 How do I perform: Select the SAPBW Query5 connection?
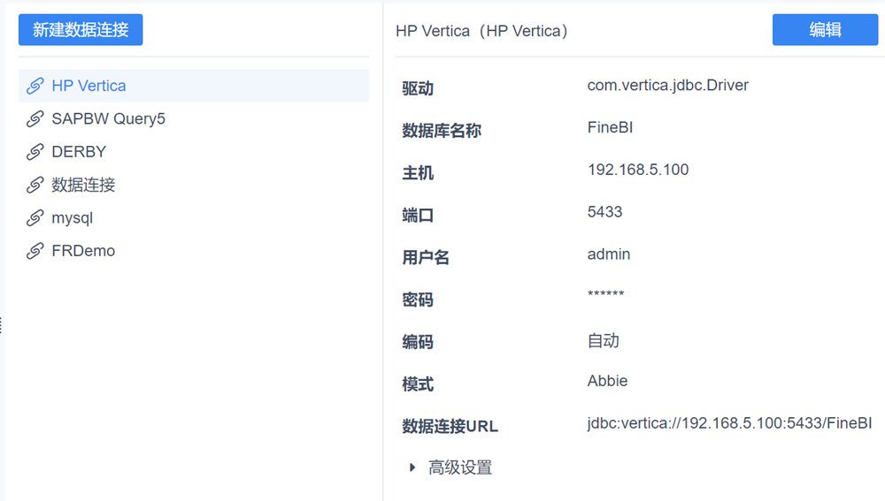pyautogui.click(x=108, y=118)
